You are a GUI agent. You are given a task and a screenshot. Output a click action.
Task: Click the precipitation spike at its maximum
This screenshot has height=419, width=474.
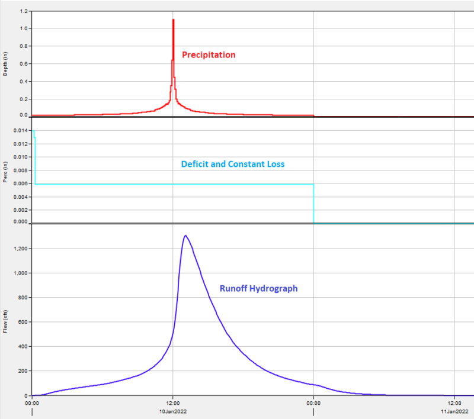pyautogui.click(x=173, y=20)
